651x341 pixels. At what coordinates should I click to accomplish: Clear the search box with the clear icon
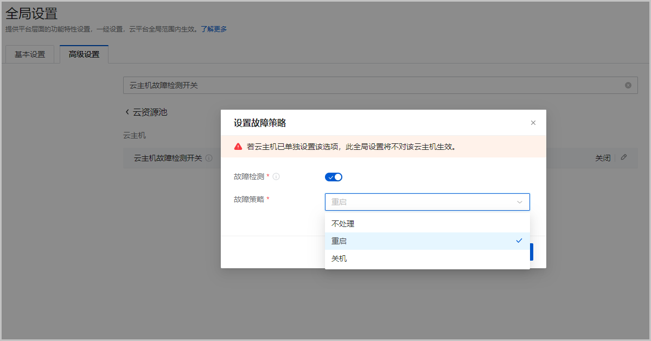628,85
